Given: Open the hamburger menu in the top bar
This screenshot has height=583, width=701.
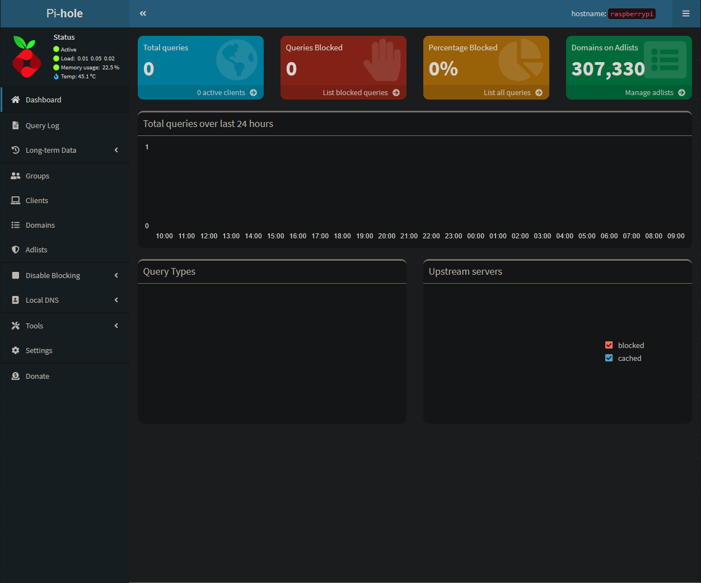Looking at the screenshot, I should pyautogui.click(x=686, y=13).
